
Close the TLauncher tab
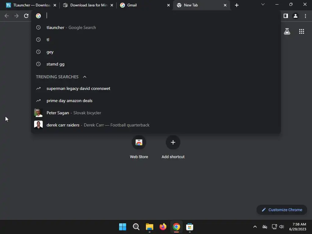pyautogui.click(x=55, y=5)
